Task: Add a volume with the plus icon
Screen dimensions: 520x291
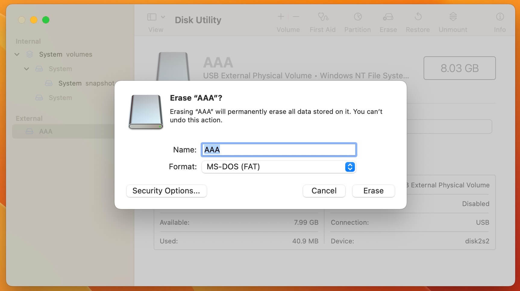Action: (x=280, y=17)
